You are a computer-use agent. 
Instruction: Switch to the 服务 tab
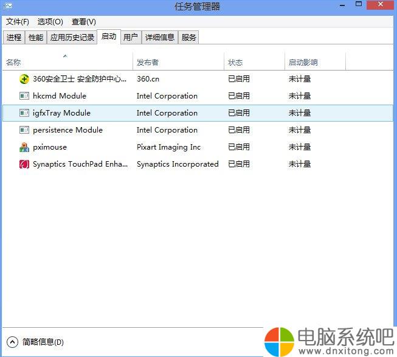pyautogui.click(x=188, y=38)
